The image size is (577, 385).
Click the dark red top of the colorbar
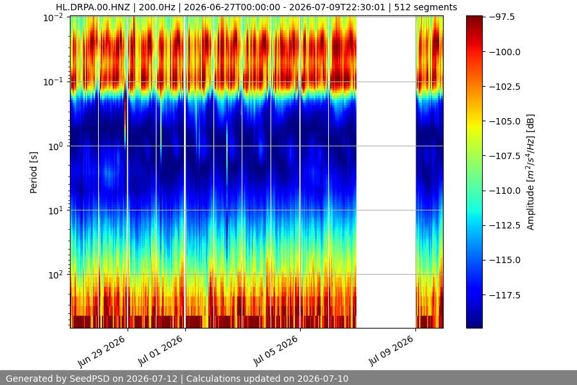474,21
